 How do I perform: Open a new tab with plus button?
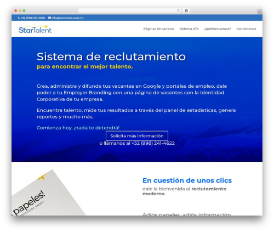pyautogui.click(x=260, y=12)
